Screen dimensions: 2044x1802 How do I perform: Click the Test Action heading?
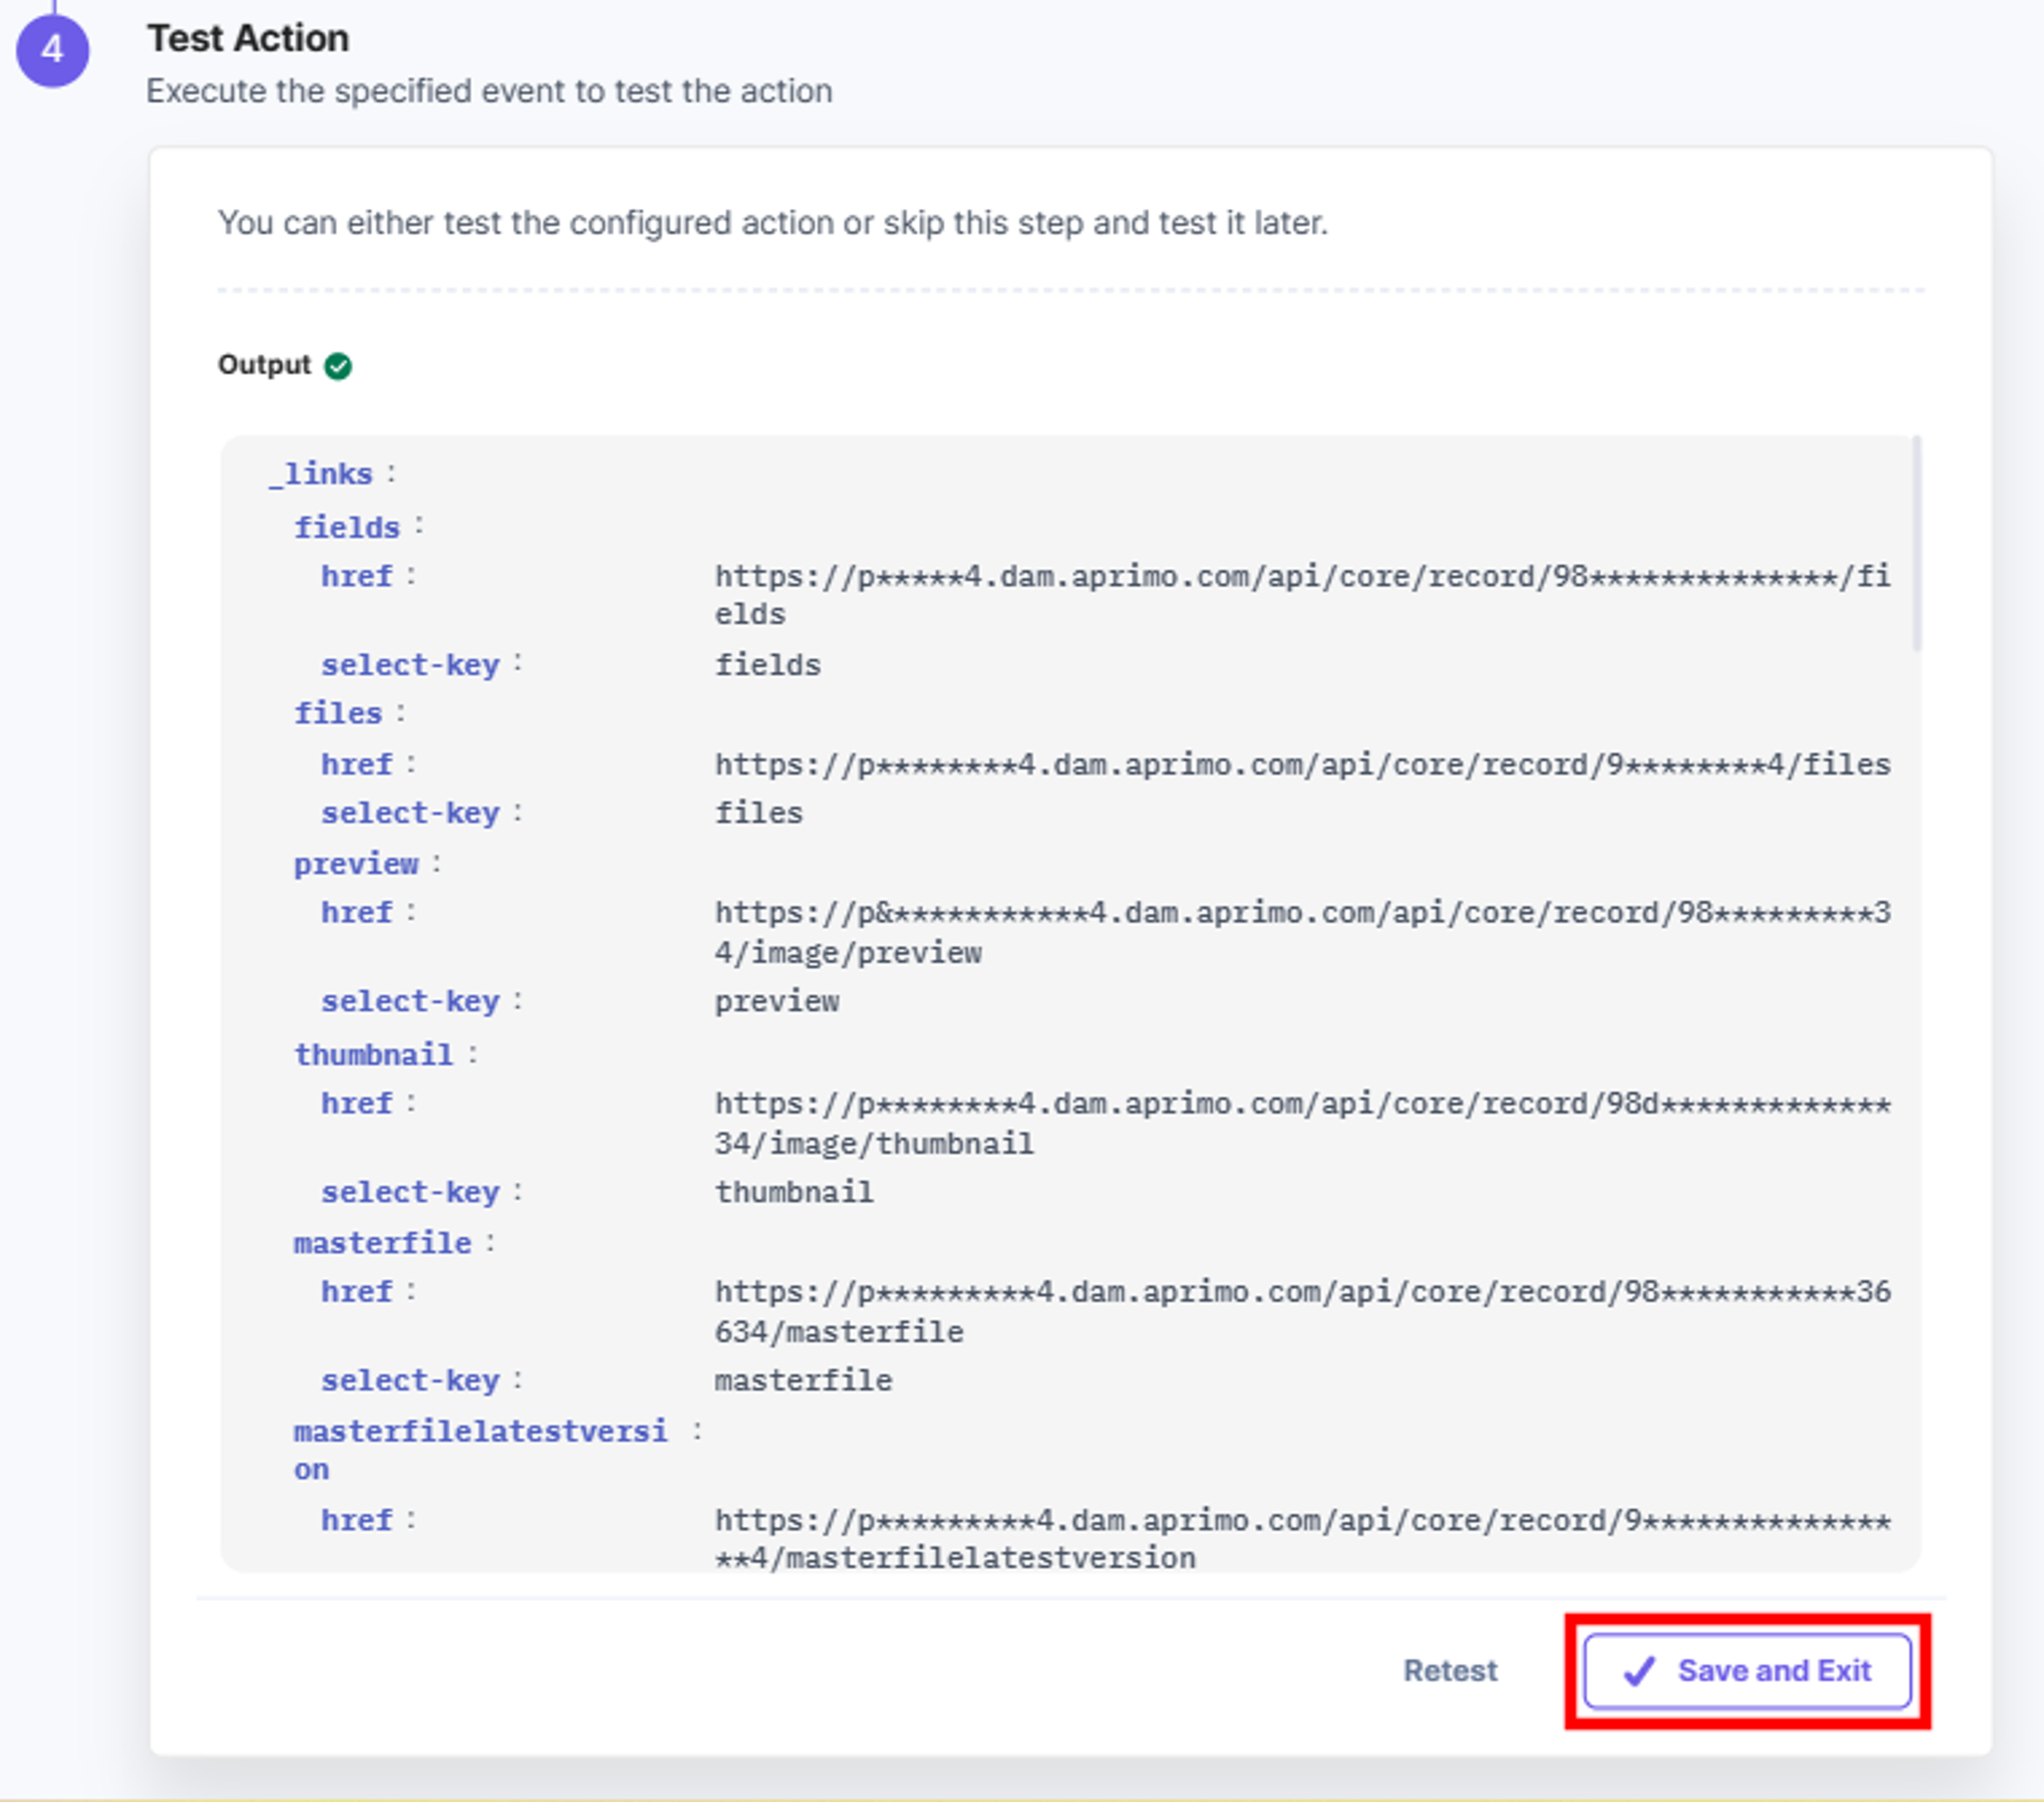click(x=248, y=38)
